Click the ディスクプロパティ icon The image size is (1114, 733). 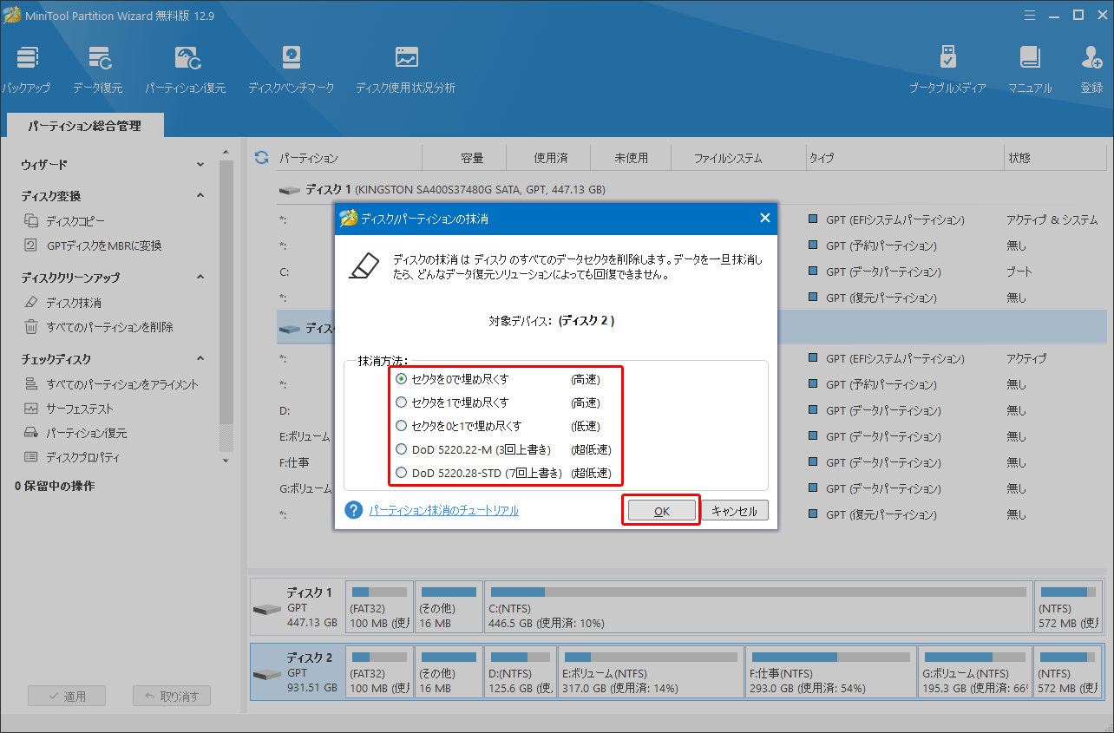click(x=31, y=457)
